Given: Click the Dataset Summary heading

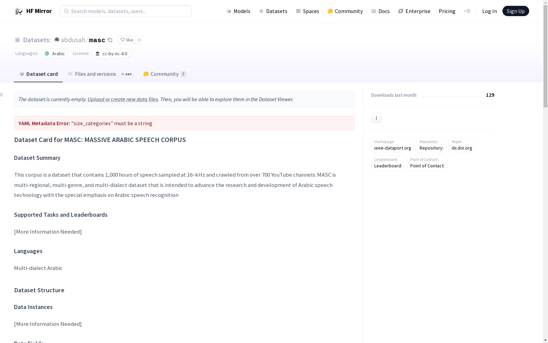Looking at the screenshot, I should [37, 158].
